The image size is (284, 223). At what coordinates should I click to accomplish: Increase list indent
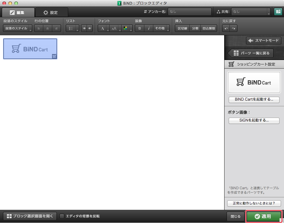(90, 28)
